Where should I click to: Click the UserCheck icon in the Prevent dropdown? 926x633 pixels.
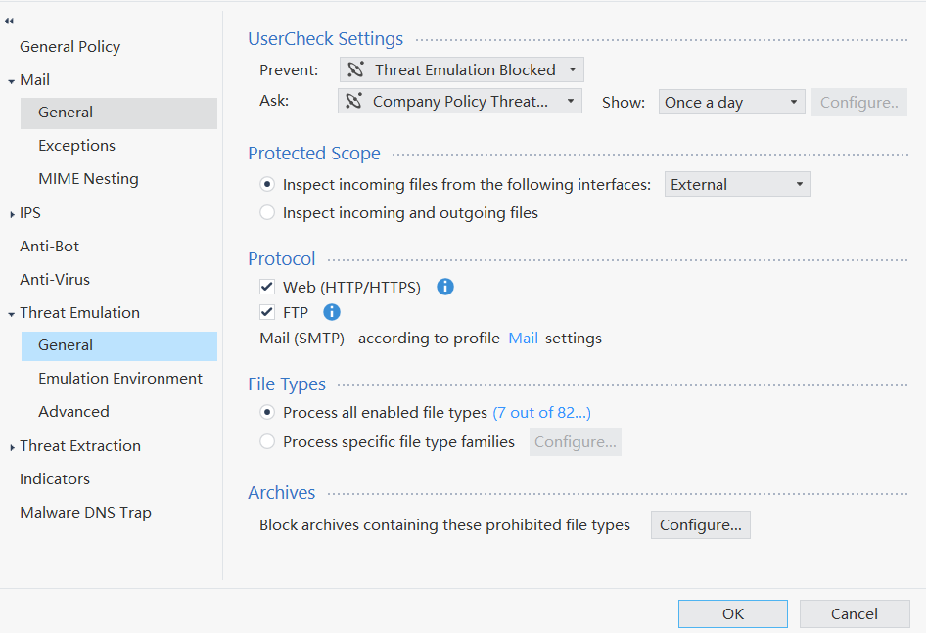point(356,69)
